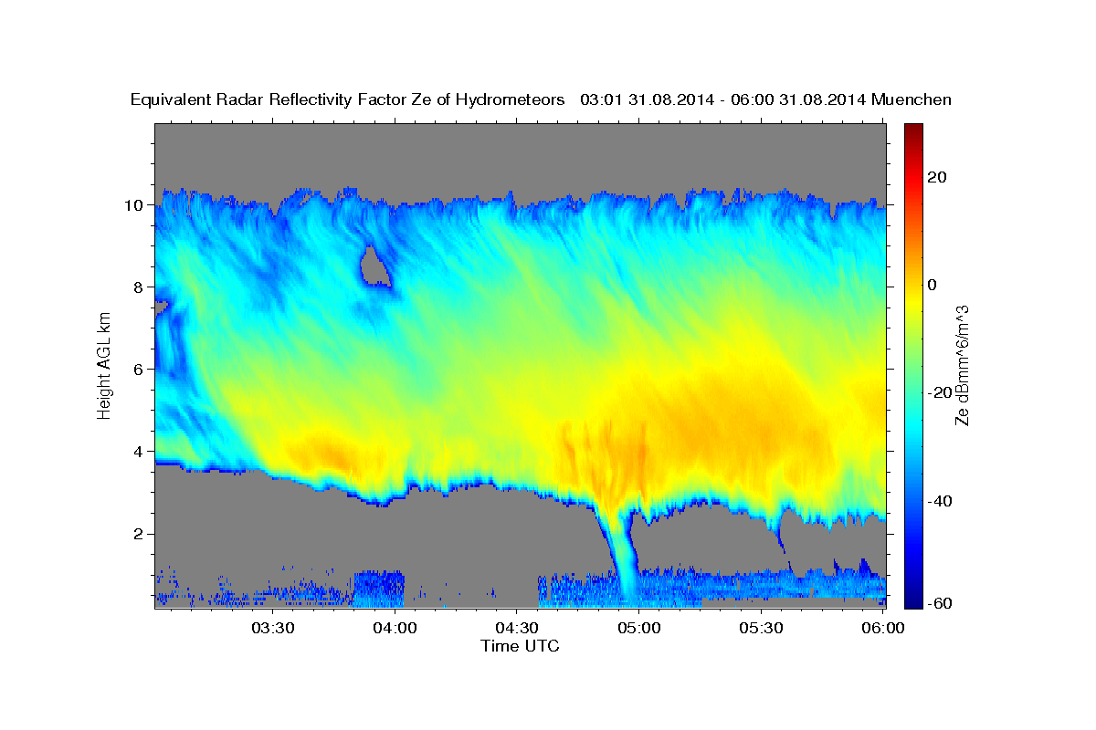Image resolution: width=1096 pixels, height=730 pixels.
Task: Click the height axis label 10
Action: coord(134,205)
